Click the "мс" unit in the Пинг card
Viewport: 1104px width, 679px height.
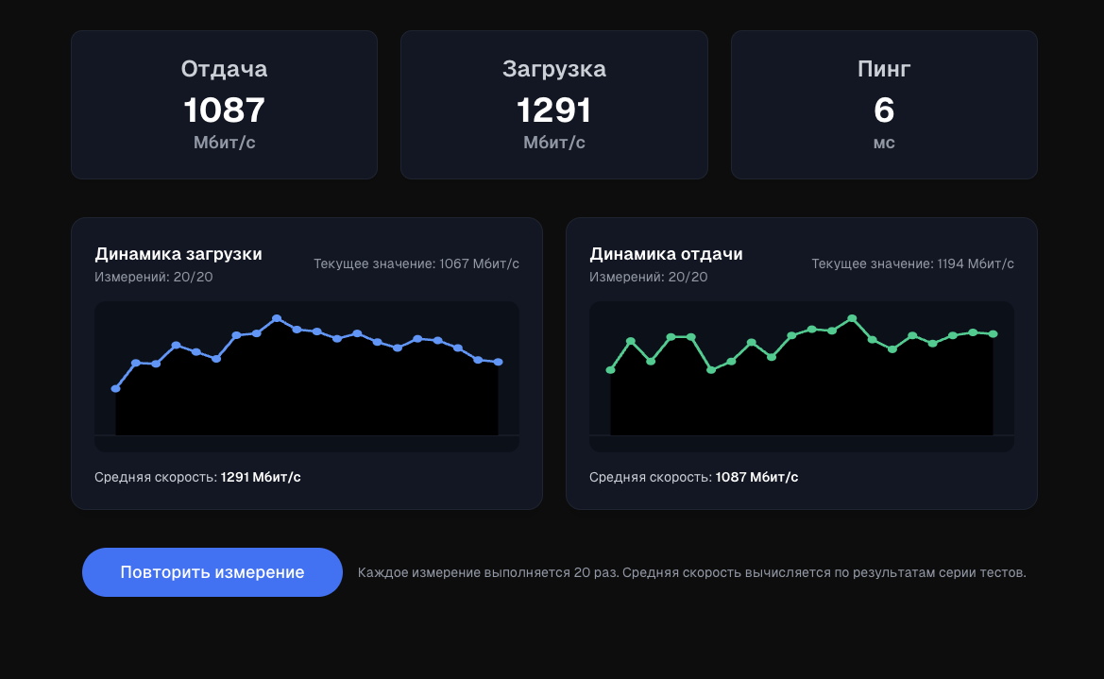click(883, 144)
